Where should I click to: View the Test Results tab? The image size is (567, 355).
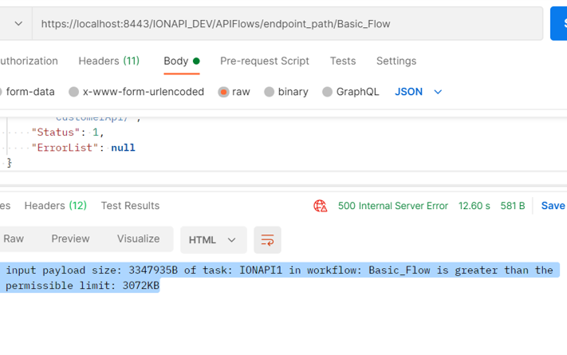[x=130, y=206]
